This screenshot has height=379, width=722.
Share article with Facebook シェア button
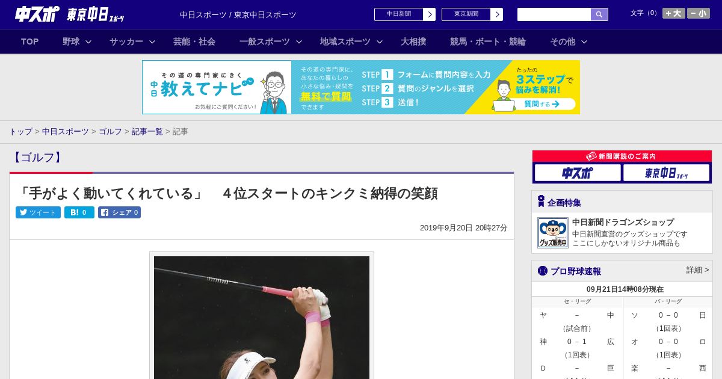[x=119, y=212]
